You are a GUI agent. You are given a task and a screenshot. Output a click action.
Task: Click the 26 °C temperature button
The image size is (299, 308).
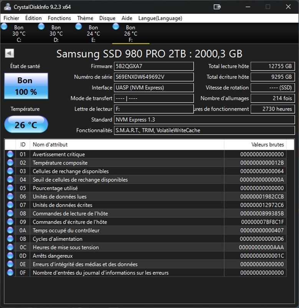[26, 125]
